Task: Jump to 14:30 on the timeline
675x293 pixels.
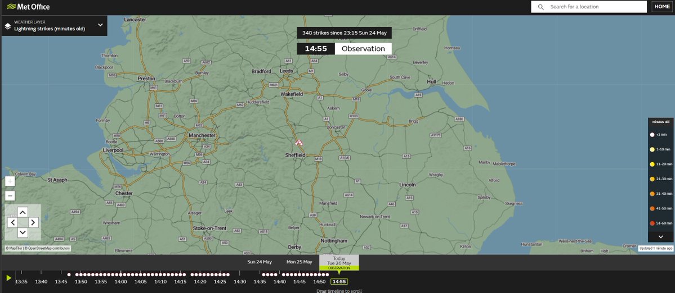Action: 240,282
